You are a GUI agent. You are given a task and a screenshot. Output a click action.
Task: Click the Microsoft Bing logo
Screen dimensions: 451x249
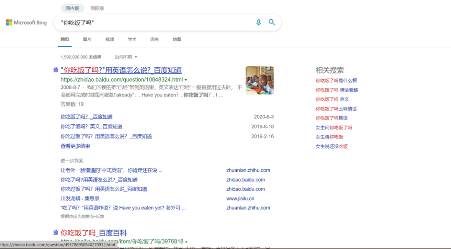[26, 23]
